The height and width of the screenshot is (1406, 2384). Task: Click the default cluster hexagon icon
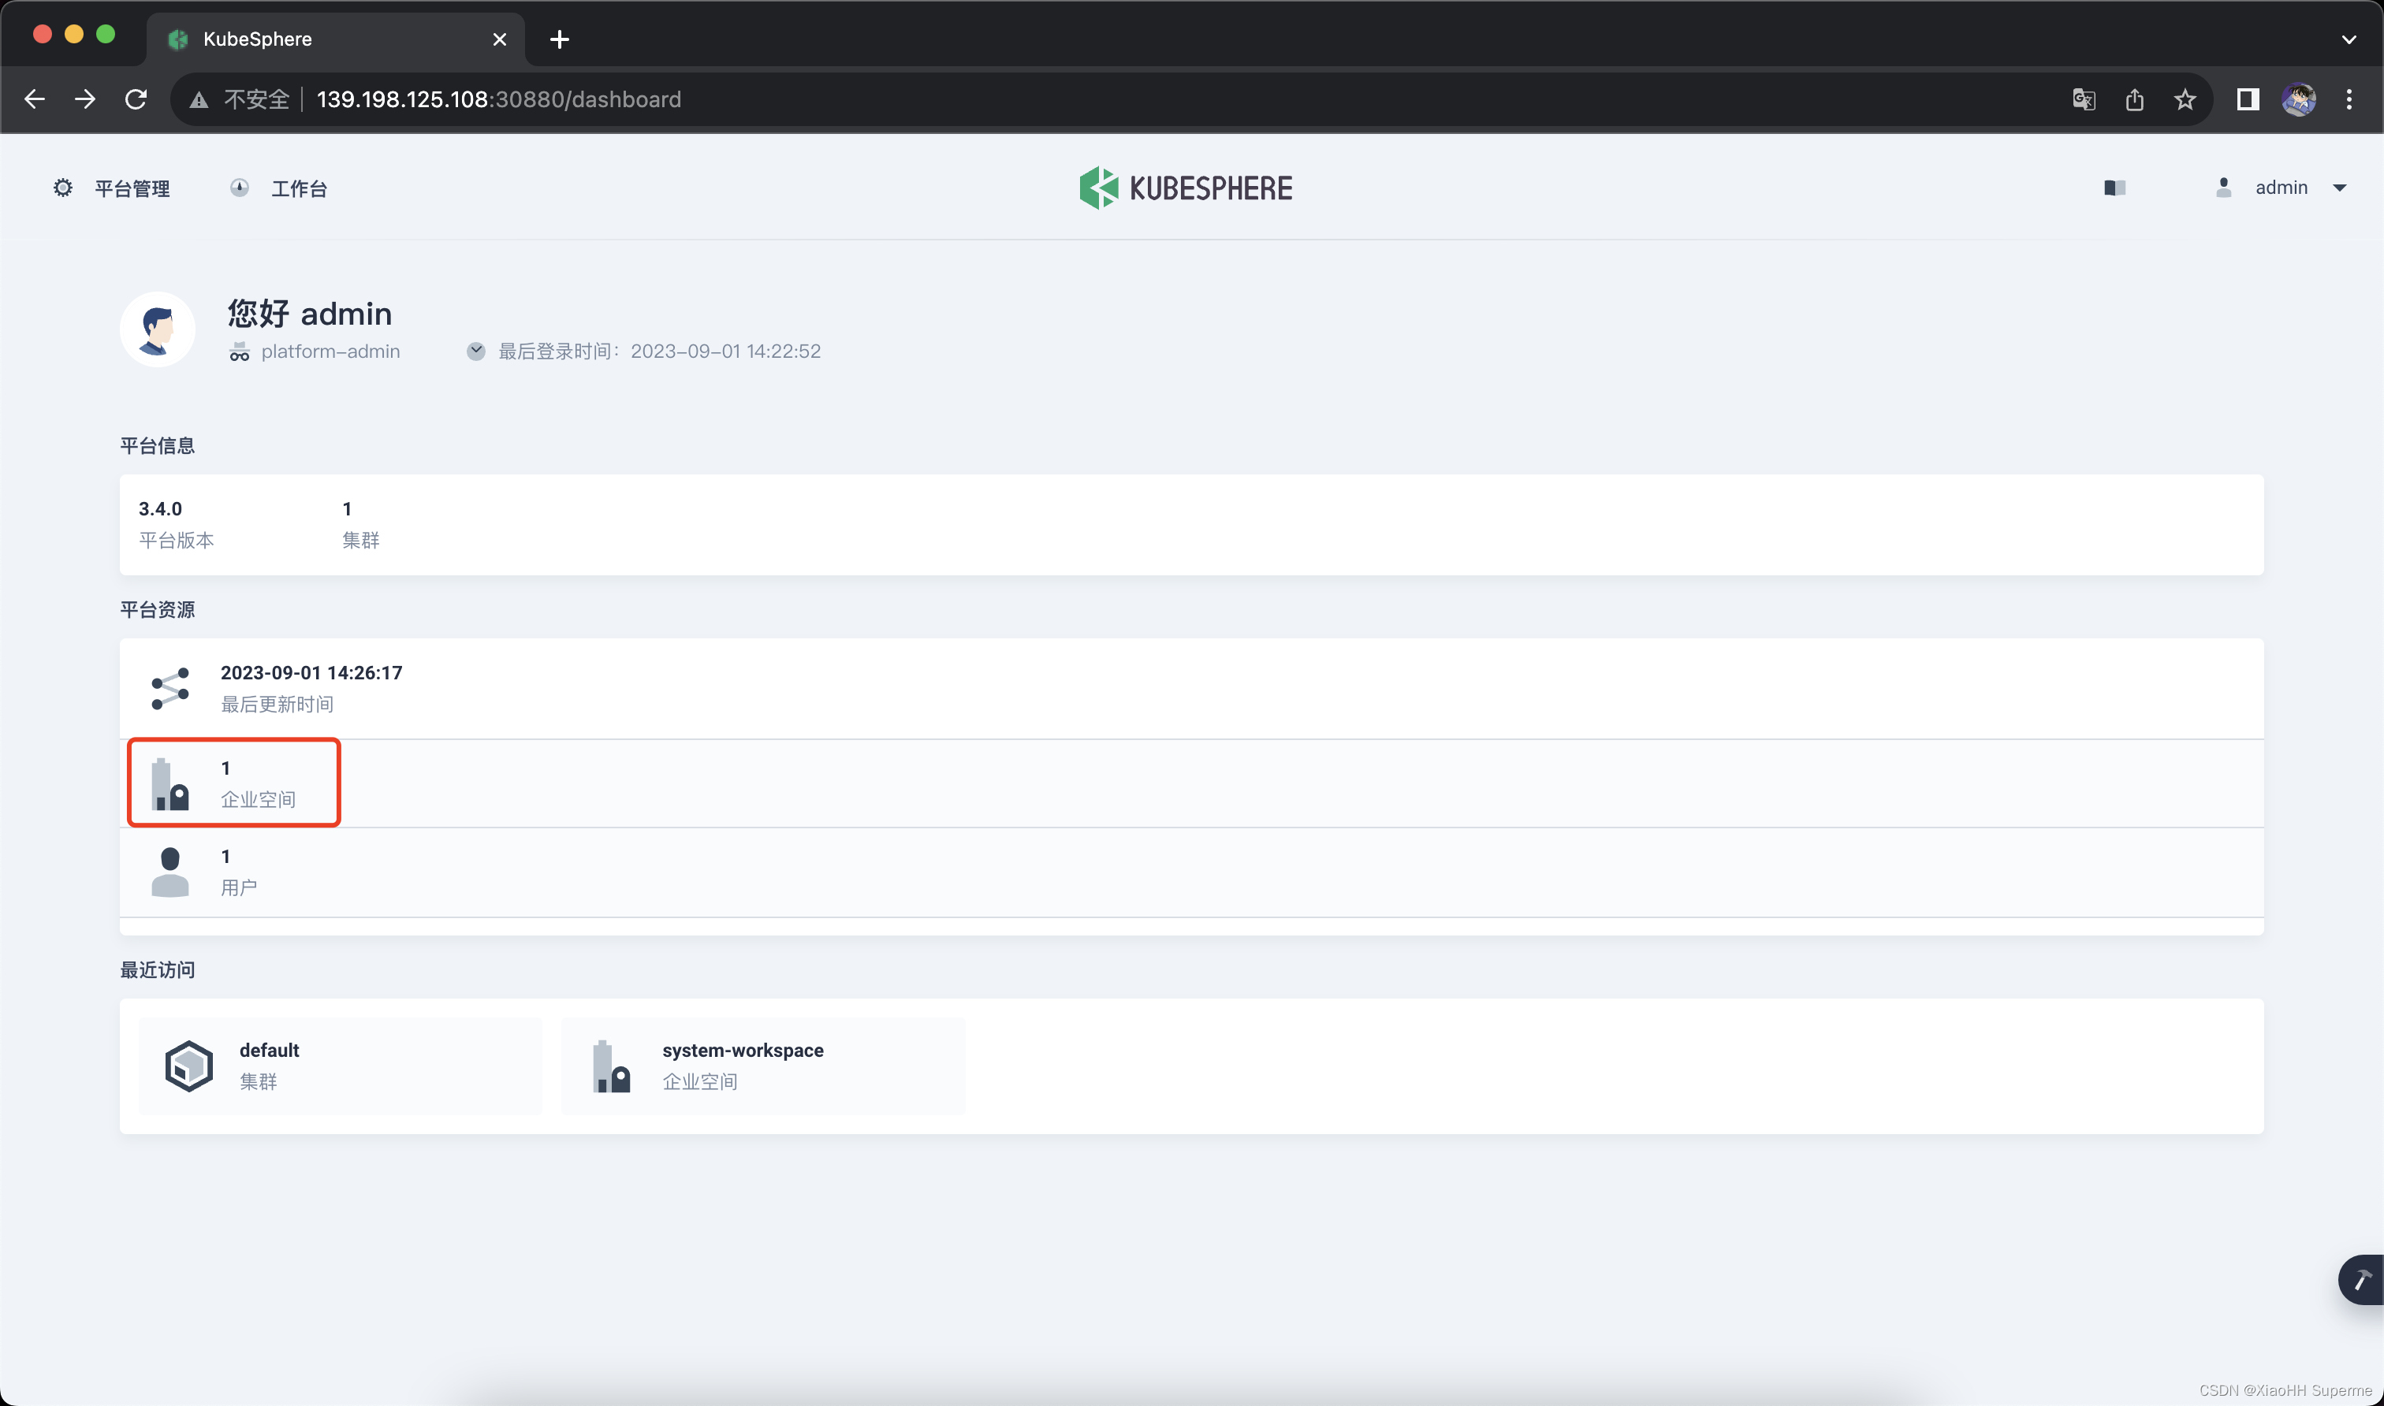[188, 1066]
